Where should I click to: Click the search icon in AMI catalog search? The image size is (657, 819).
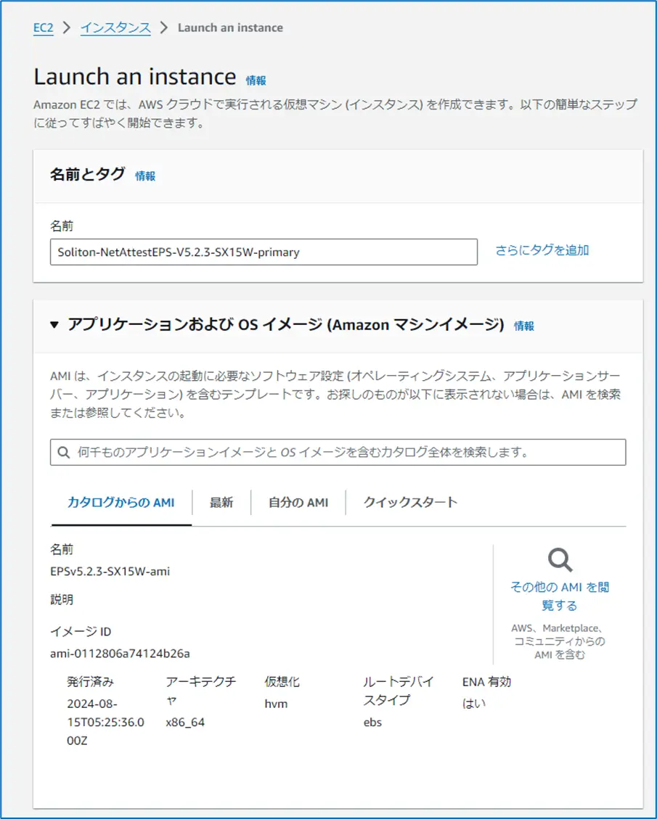click(64, 453)
